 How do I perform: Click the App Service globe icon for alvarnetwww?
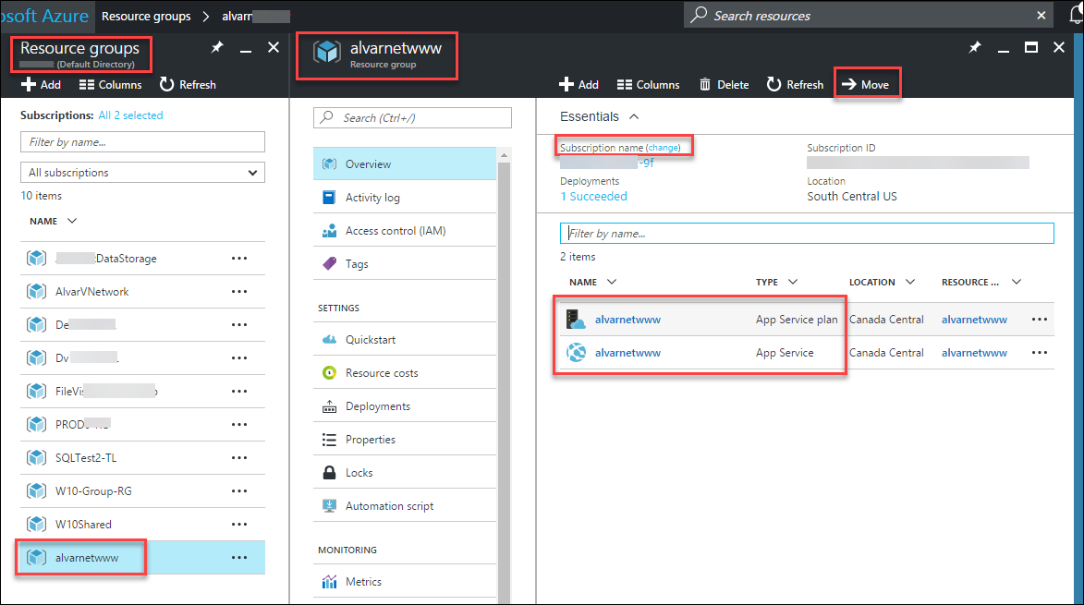pyautogui.click(x=576, y=352)
